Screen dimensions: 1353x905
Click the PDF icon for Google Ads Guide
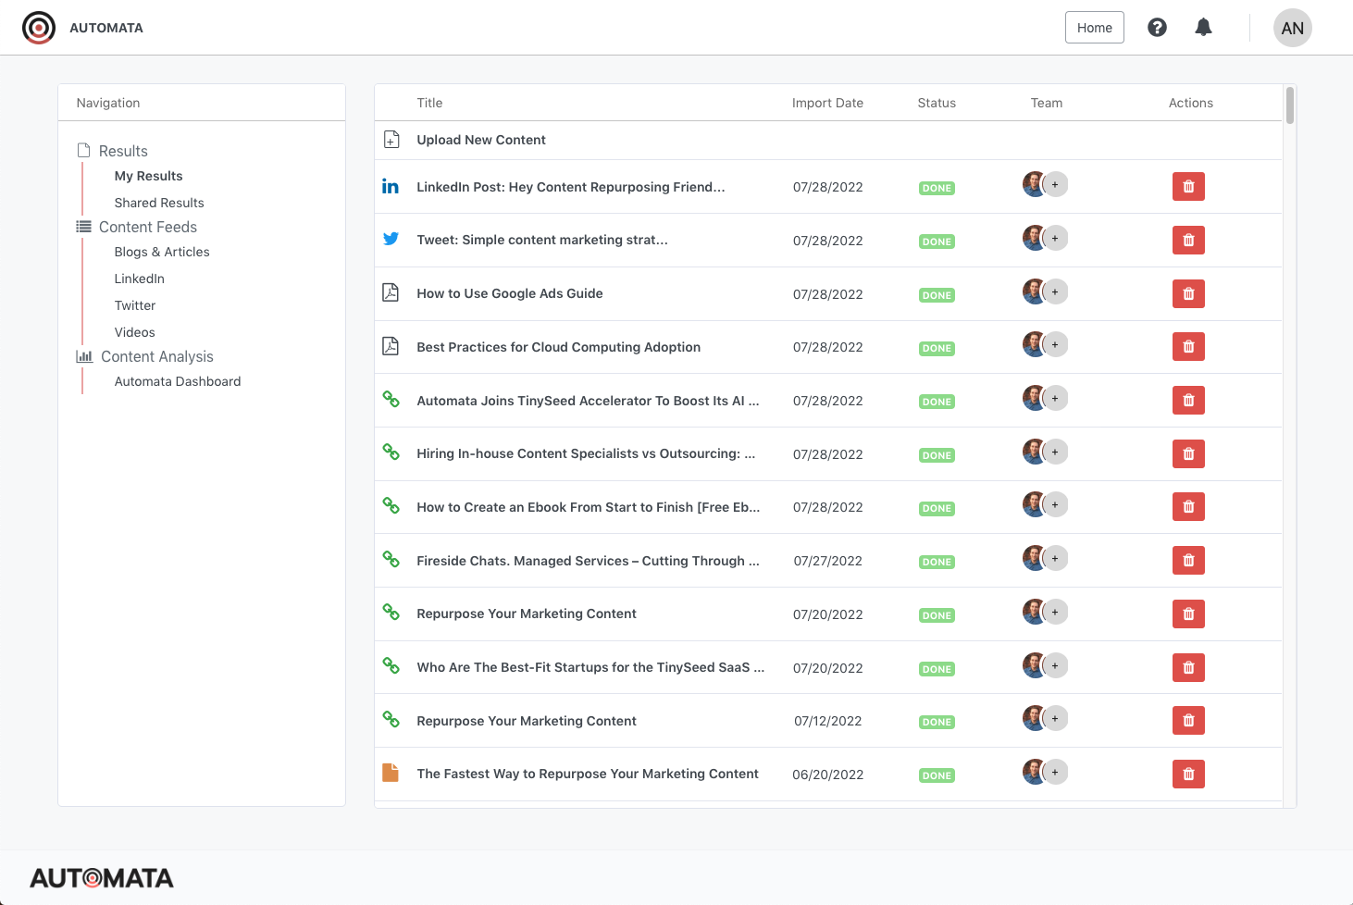(x=391, y=292)
